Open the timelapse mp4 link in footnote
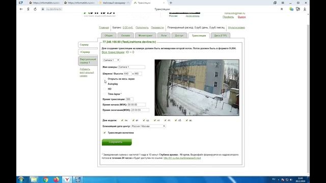The height and width of the screenshot is (183, 326). tap(182, 158)
